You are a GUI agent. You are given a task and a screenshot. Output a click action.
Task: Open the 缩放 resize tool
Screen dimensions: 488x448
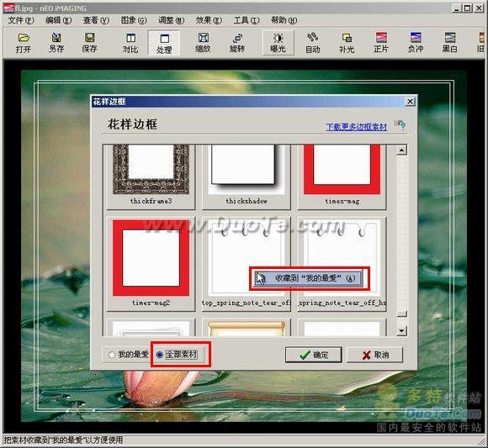pos(203,43)
